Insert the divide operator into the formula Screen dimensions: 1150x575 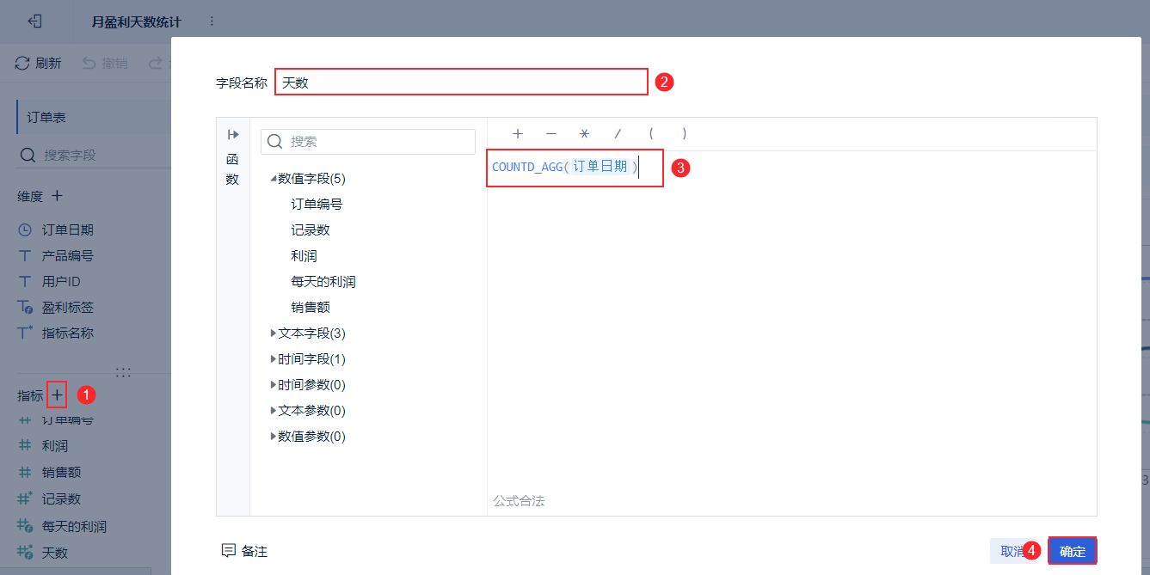pos(618,133)
